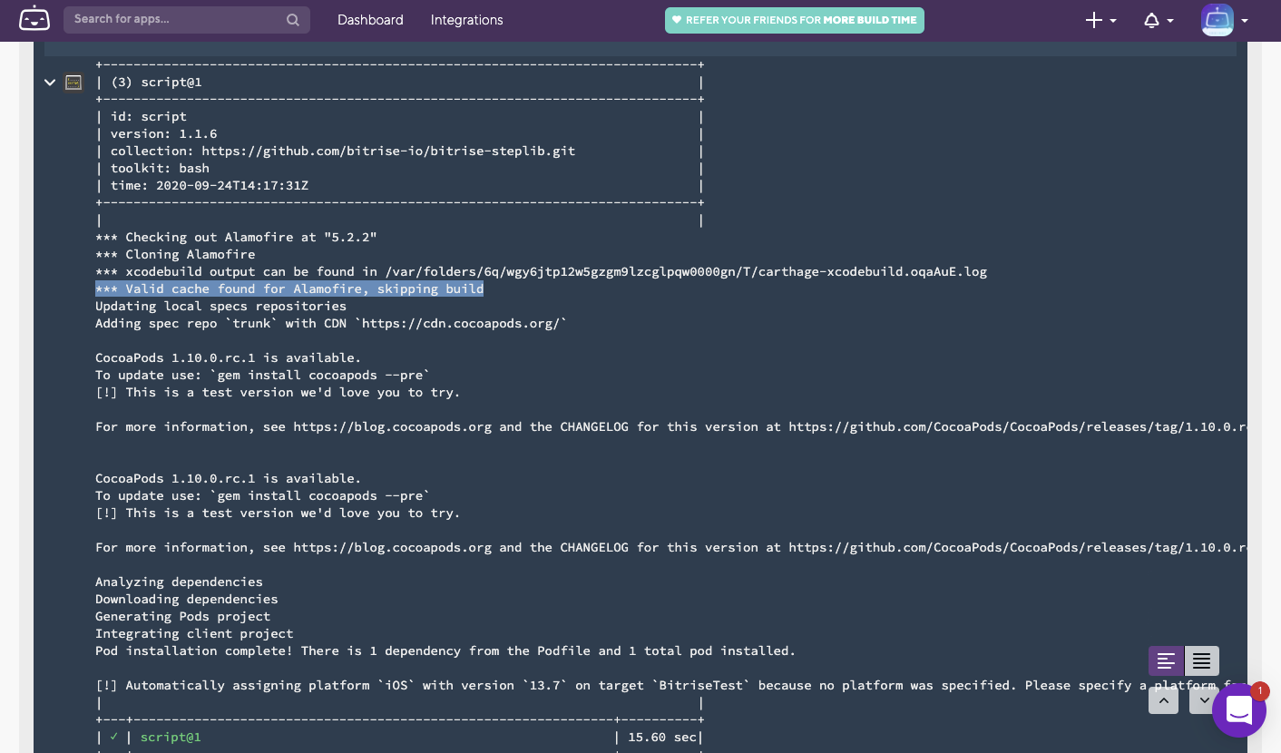This screenshot has width=1281, height=753.
Task: Click the script@1 header line
Action: tap(156, 83)
